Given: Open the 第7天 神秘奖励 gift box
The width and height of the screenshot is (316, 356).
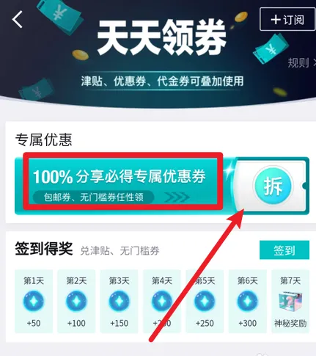Looking at the screenshot, I should pyautogui.click(x=290, y=302).
